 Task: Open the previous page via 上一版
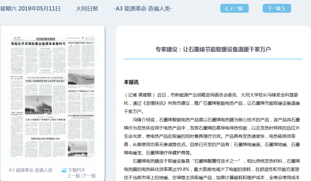coord(73,176)
